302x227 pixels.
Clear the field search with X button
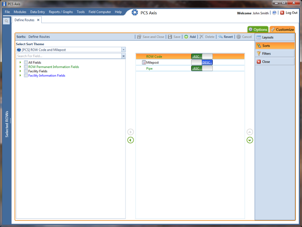point(124,56)
